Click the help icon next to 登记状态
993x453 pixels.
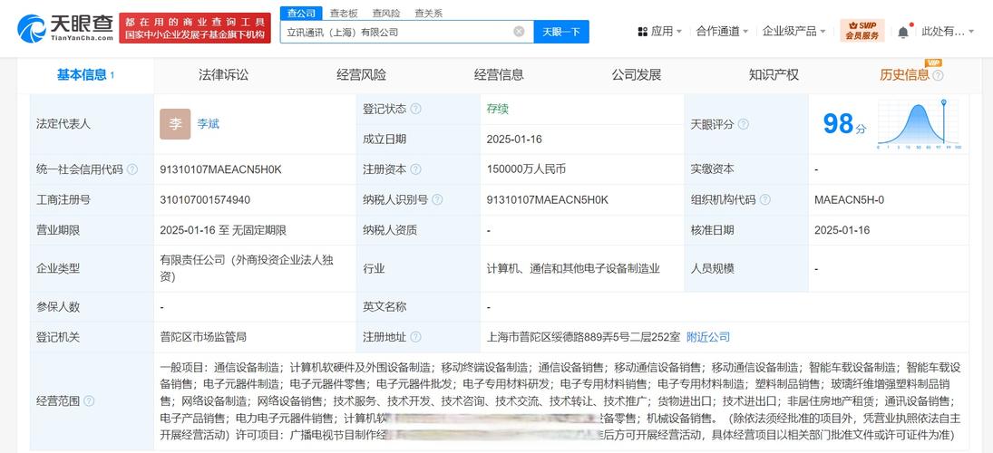click(415, 109)
